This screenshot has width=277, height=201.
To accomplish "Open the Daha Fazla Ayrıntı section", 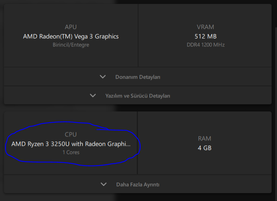I will tap(138, 185).
